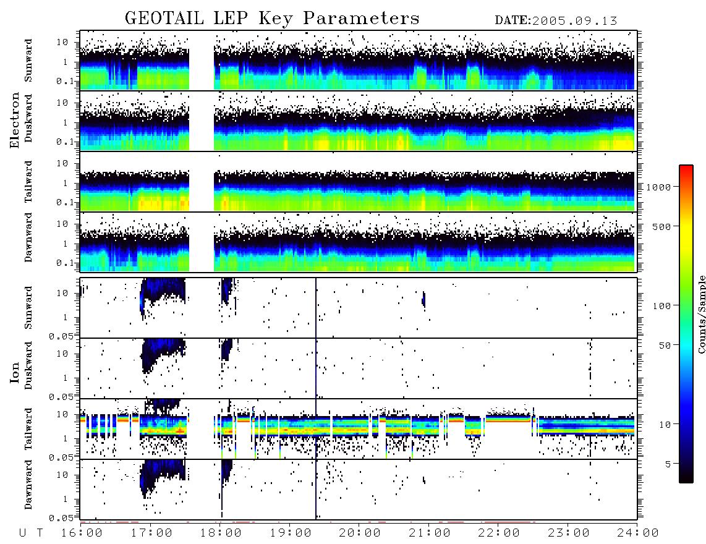Click the Ion "Tailward" panel label
Viewport: 706px width, 544px height.
pyautogui.click(x=28, y=429)
